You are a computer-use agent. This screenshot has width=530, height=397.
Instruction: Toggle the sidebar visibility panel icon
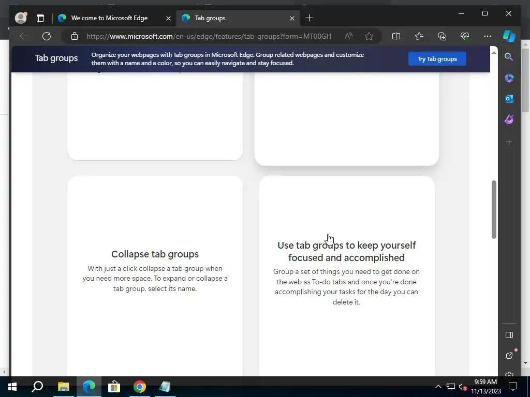tap(509, 335)
